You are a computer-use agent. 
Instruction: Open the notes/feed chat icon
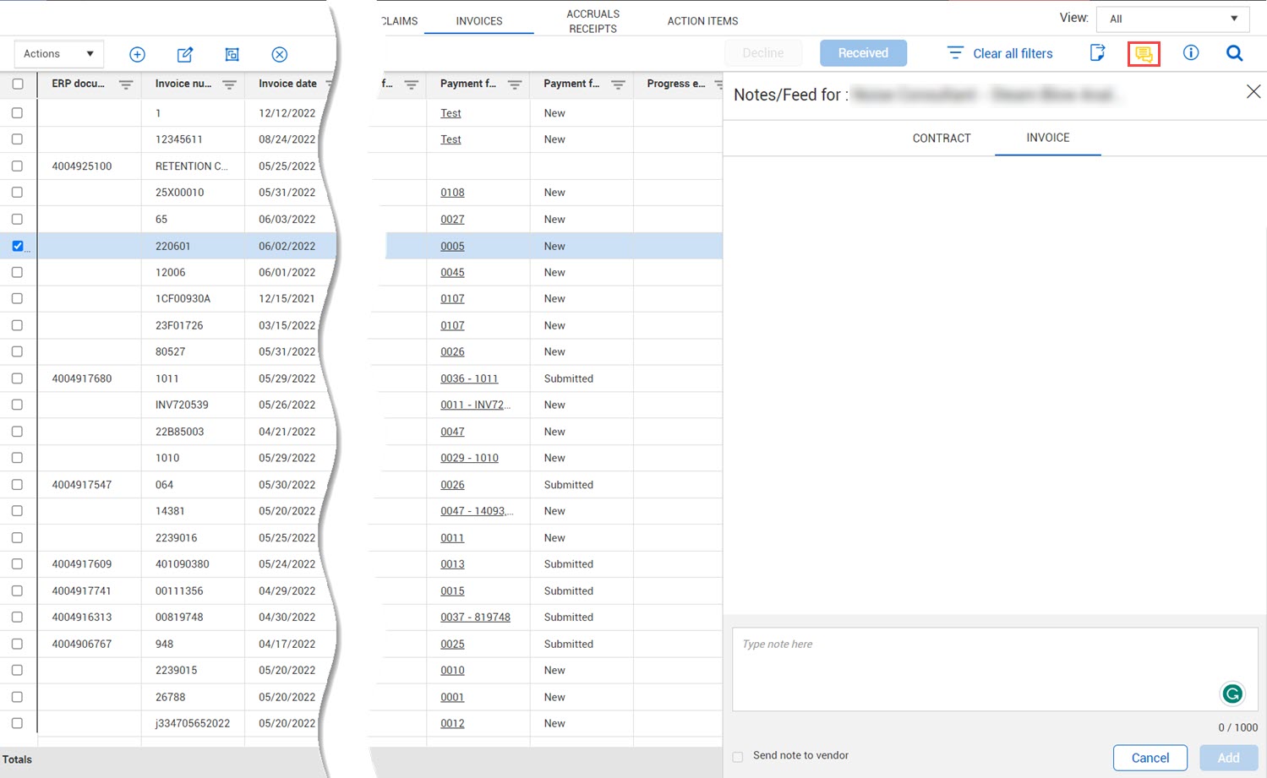1144,54
